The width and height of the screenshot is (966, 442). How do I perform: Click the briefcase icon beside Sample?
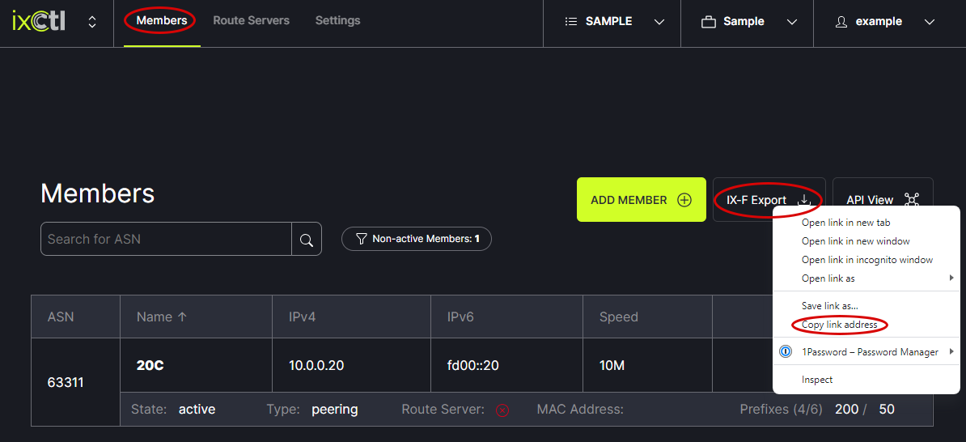(x=709, y=22)
